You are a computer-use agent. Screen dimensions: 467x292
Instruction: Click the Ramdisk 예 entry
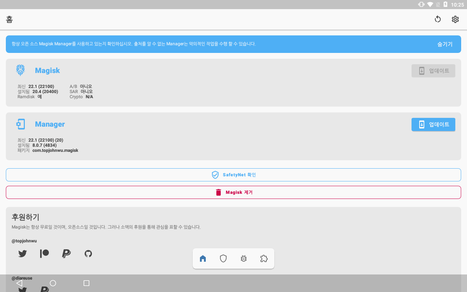30,97
